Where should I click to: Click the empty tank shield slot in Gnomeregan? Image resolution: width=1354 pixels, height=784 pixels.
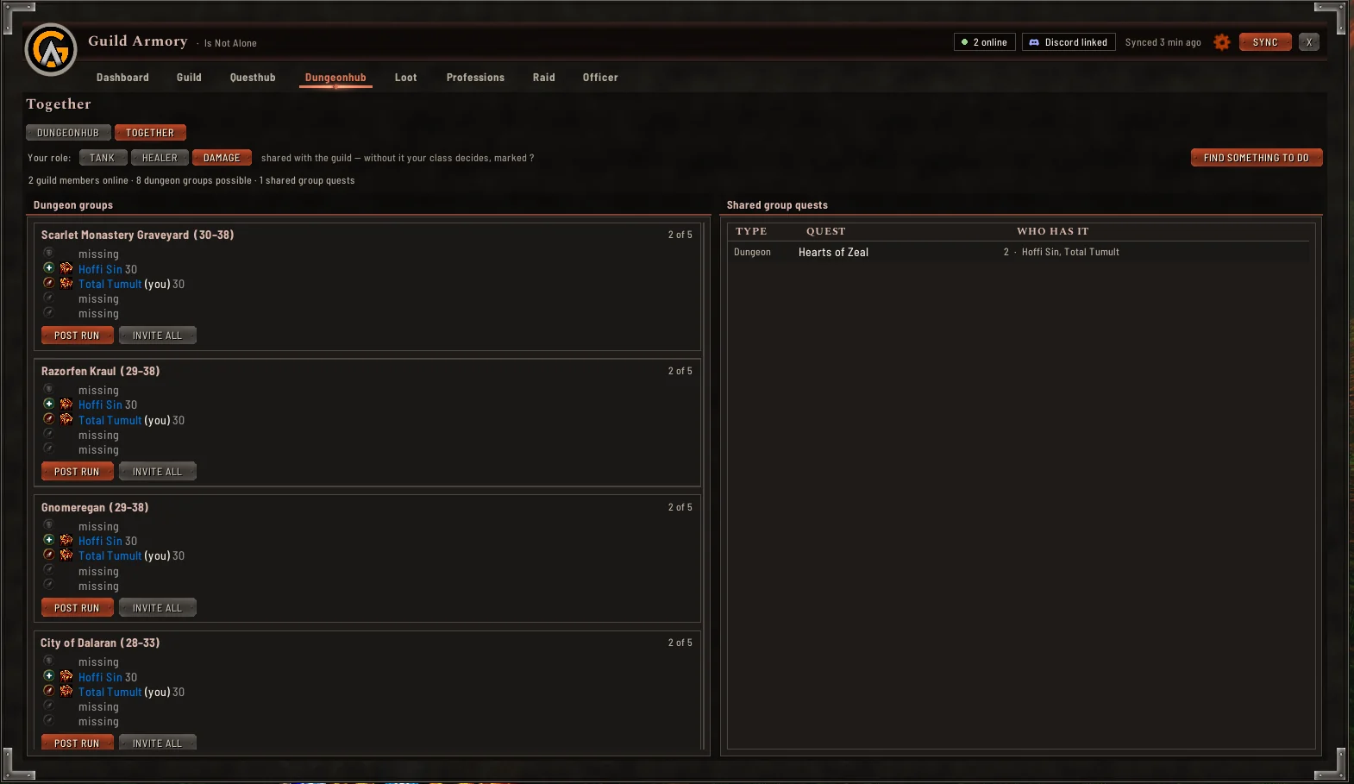pos(49,525)
